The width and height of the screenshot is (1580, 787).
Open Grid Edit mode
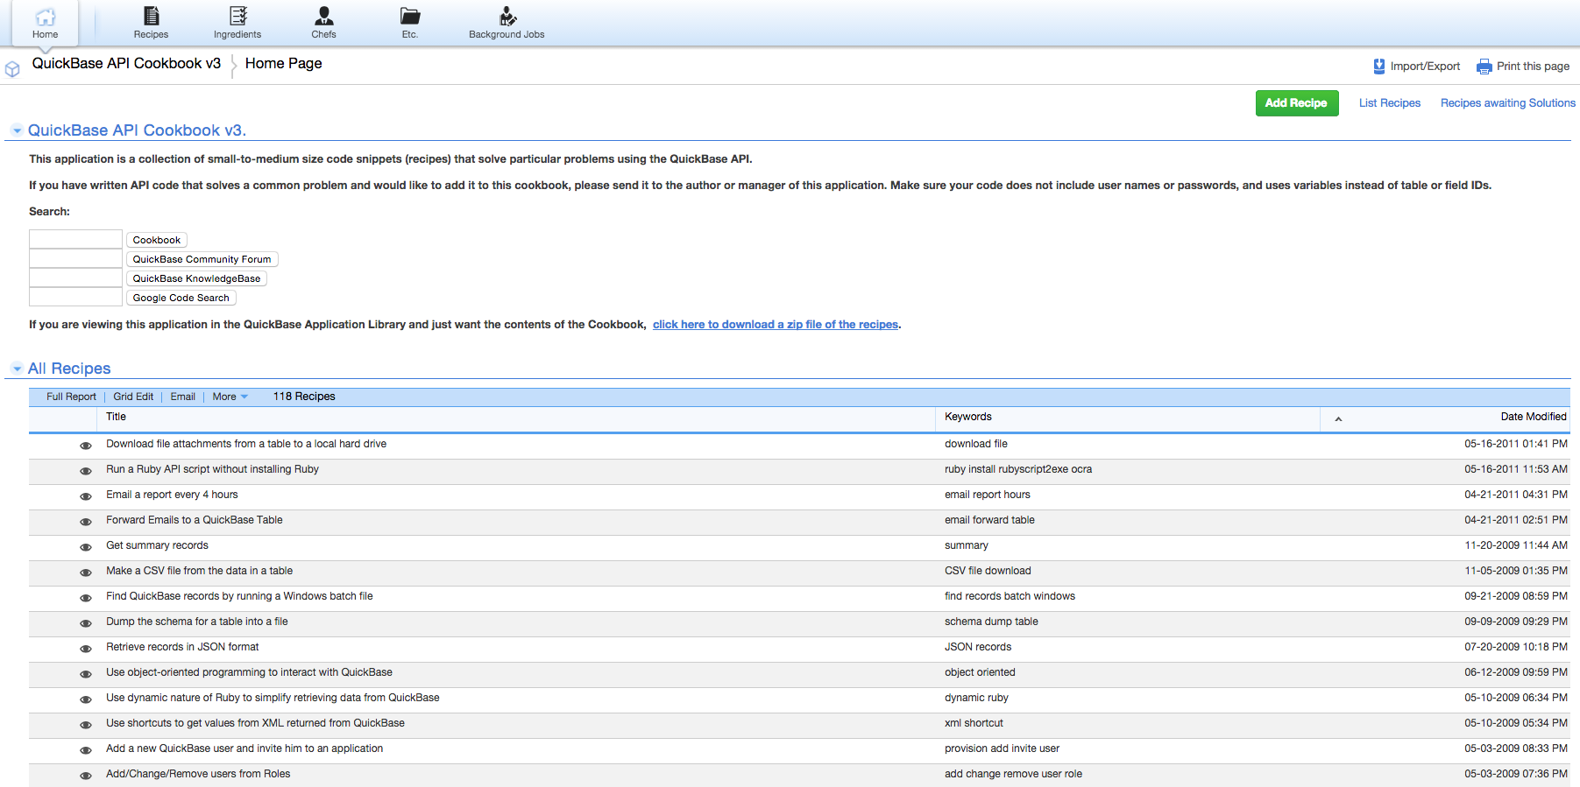coord(133,397)
